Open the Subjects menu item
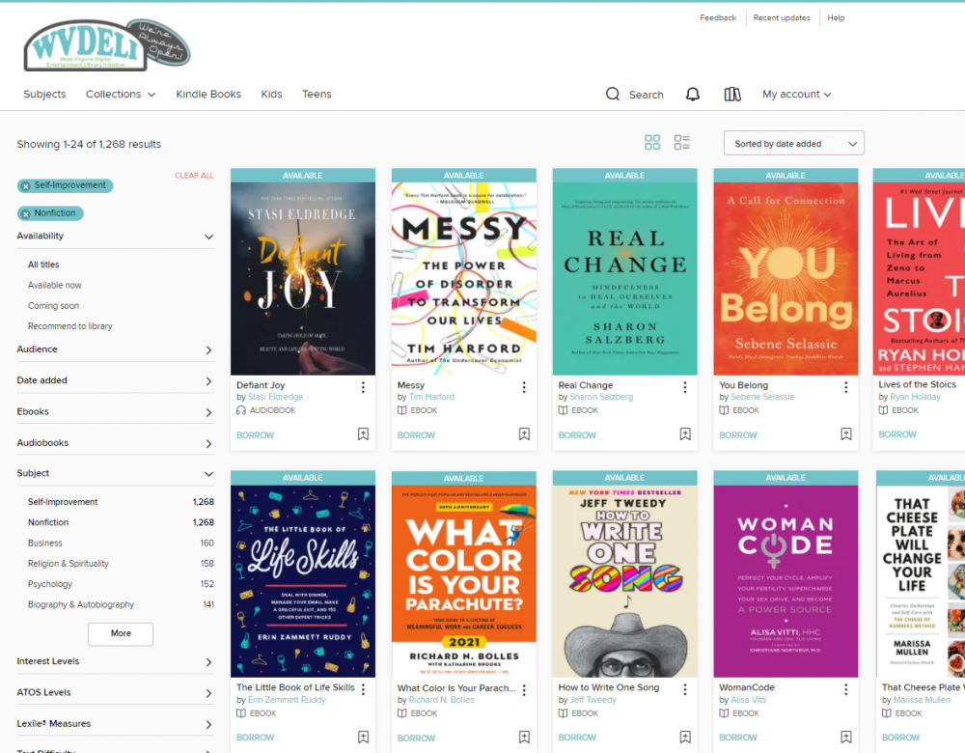 pos(44,95)
